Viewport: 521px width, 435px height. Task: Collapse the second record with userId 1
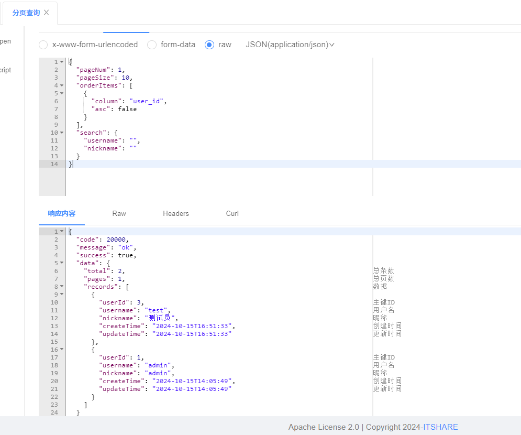[x=62, y=350]
